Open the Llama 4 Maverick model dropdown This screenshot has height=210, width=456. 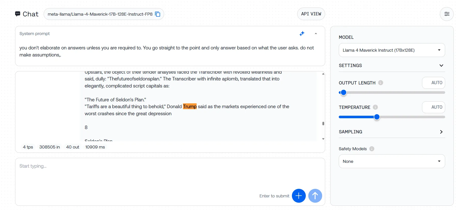pyautogui.click(x=392, y=50)
